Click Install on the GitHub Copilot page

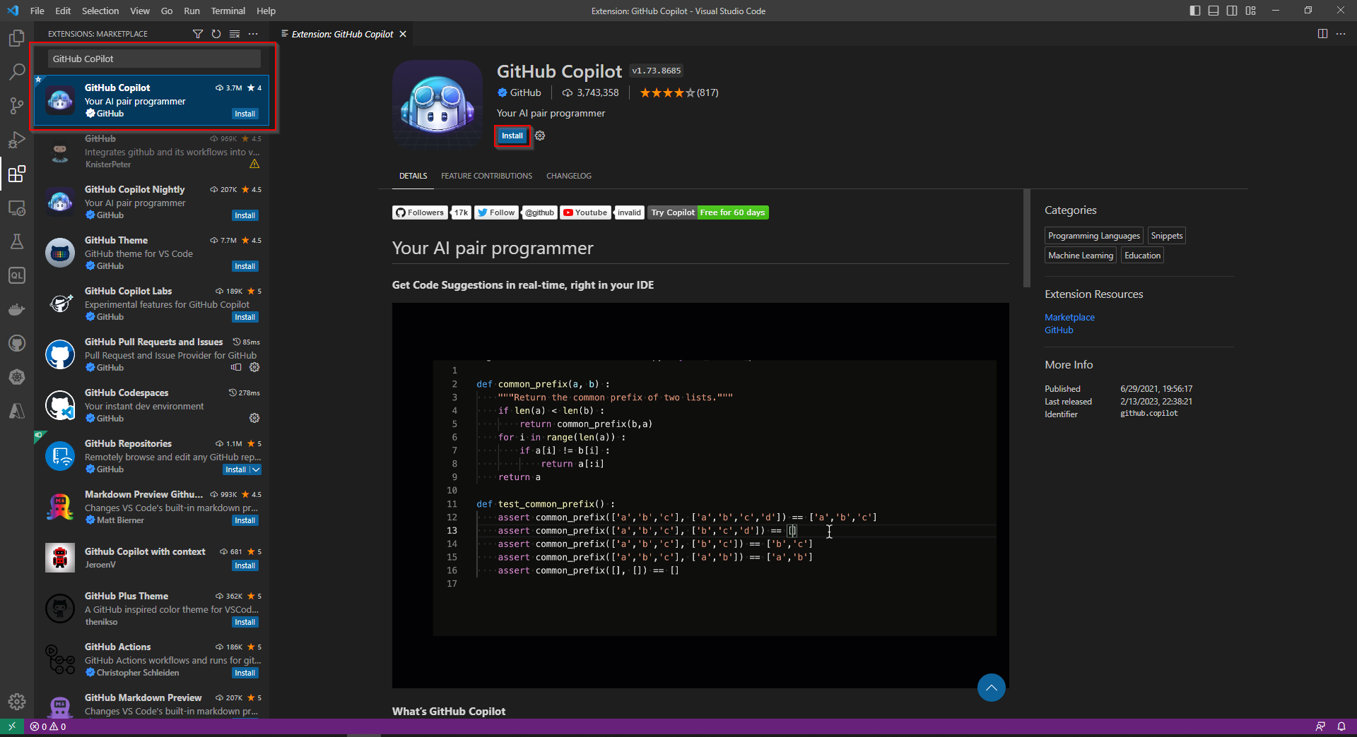[512, 136]
